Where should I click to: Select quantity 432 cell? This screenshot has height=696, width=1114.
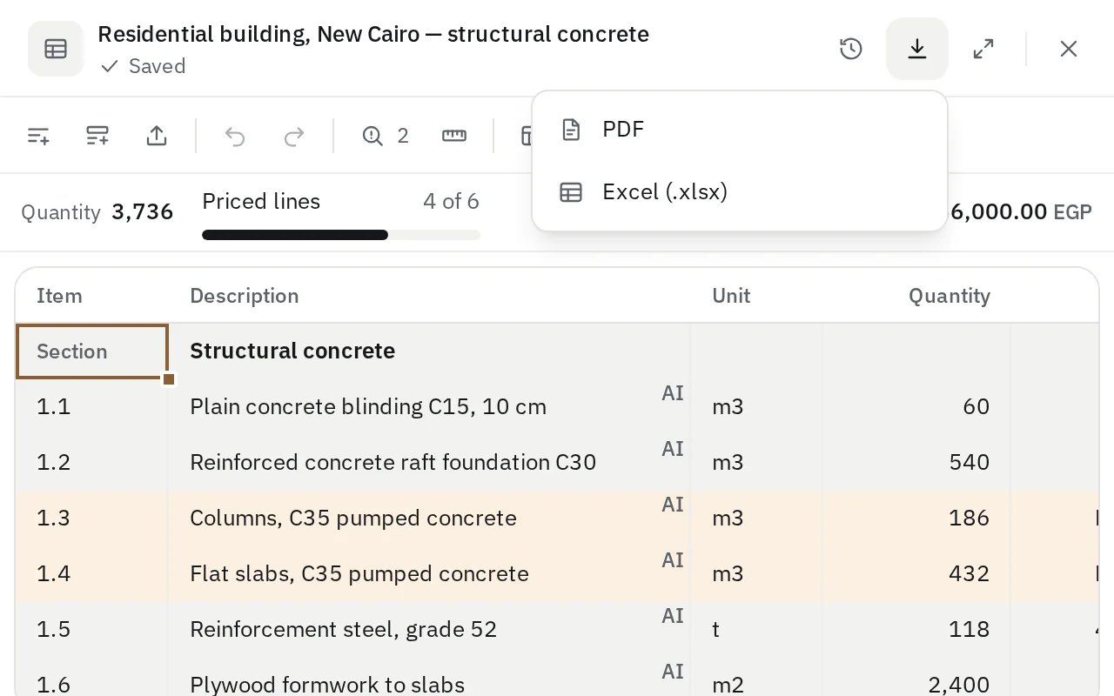tap(917, 574)
